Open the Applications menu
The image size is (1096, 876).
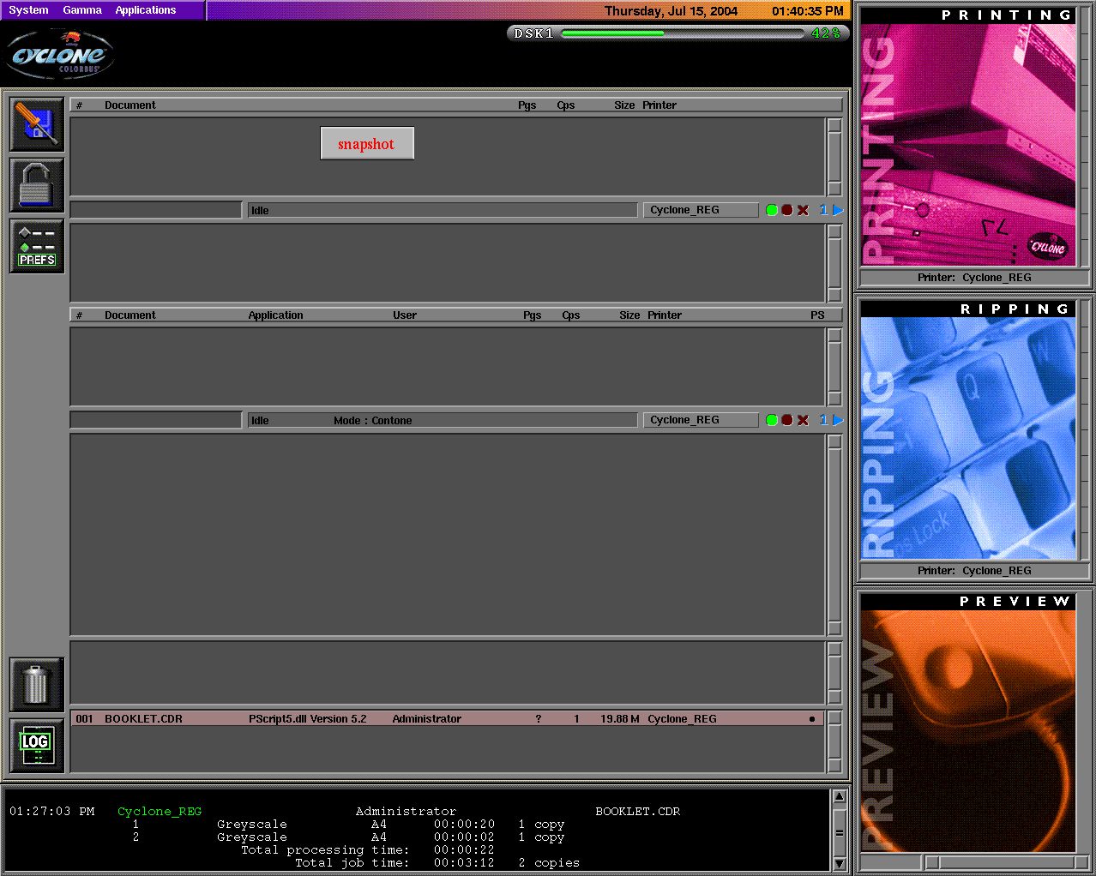[x=146, y=10]
